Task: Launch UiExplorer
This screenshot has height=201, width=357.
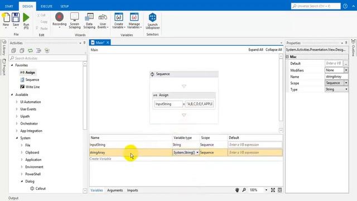Action: [x=152, y=21]
